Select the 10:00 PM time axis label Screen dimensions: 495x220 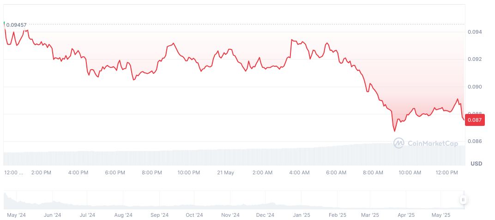(x=188, y=172)
